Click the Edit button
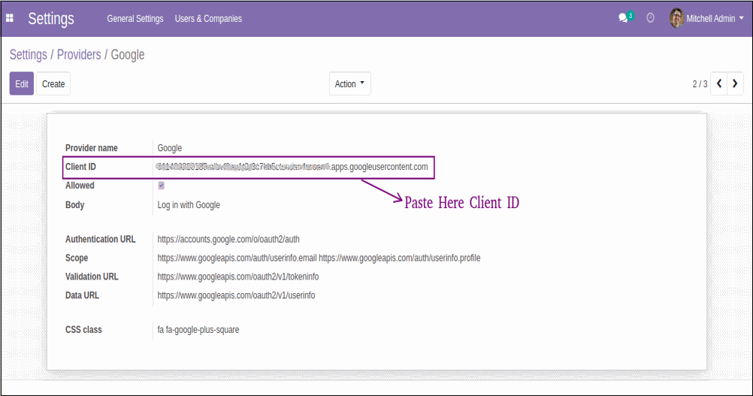The width and height of the screenshot is (753, 396). [x=22, y=83]
